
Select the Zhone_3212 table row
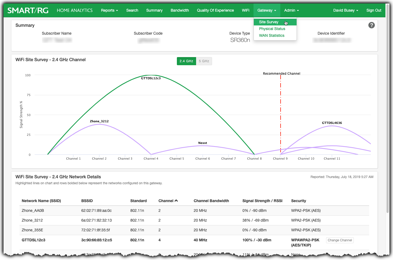108,220
